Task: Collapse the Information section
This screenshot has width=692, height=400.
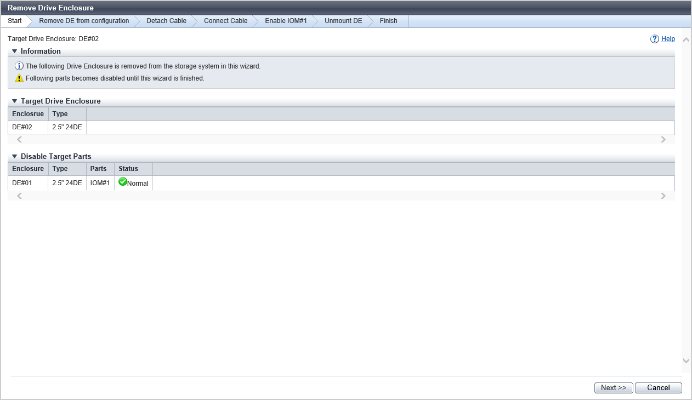Action: tap(15, 52)
